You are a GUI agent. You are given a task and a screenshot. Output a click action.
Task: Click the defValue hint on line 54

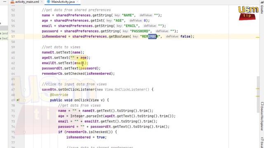click(x=136, y=21)
